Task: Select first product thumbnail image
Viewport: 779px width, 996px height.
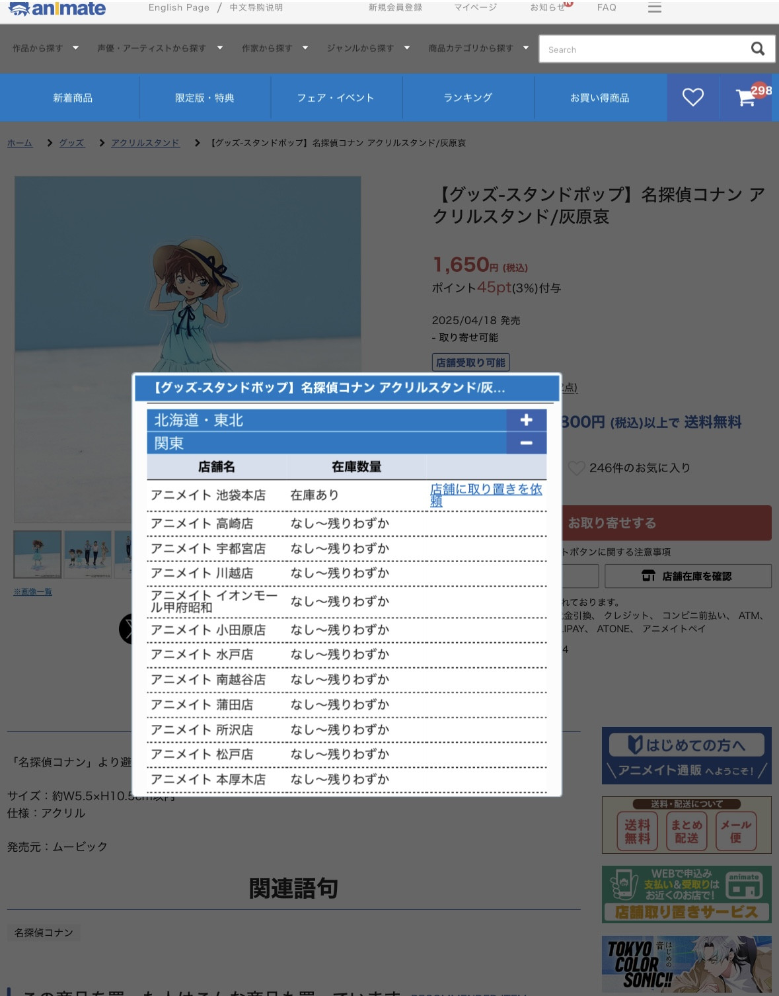Action: point(38,554)
